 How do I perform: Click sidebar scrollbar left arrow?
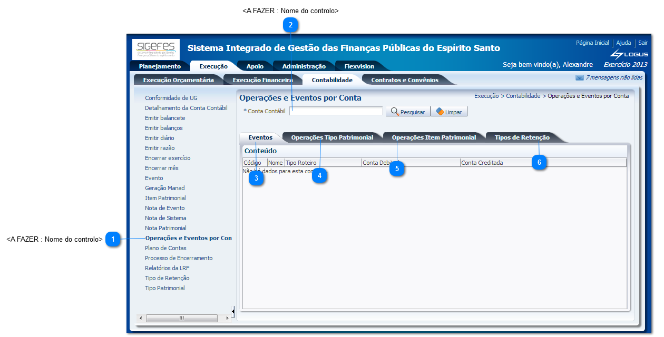[x=140, y=318]
